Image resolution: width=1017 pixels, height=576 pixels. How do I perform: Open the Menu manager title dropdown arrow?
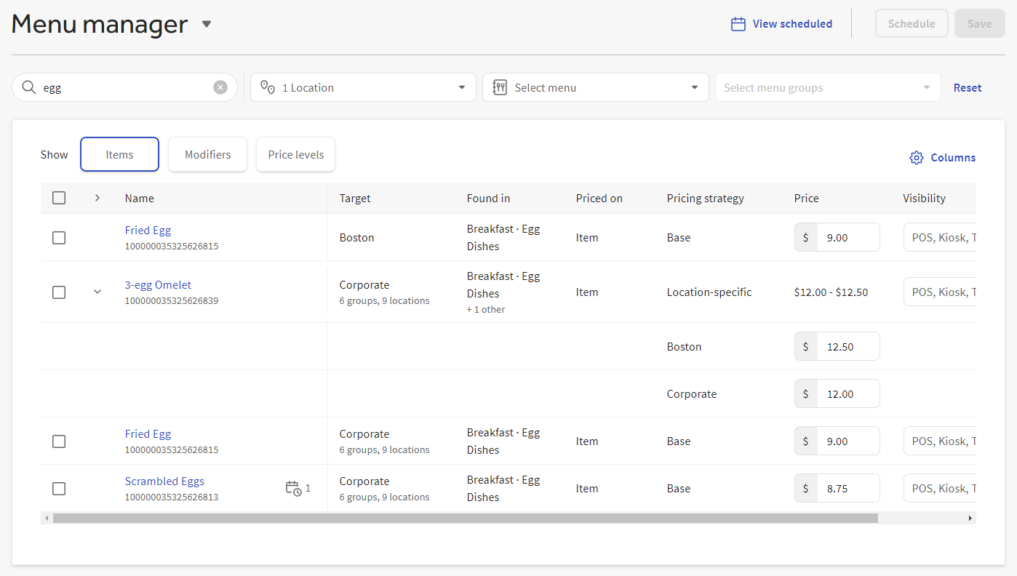(207, 23)
